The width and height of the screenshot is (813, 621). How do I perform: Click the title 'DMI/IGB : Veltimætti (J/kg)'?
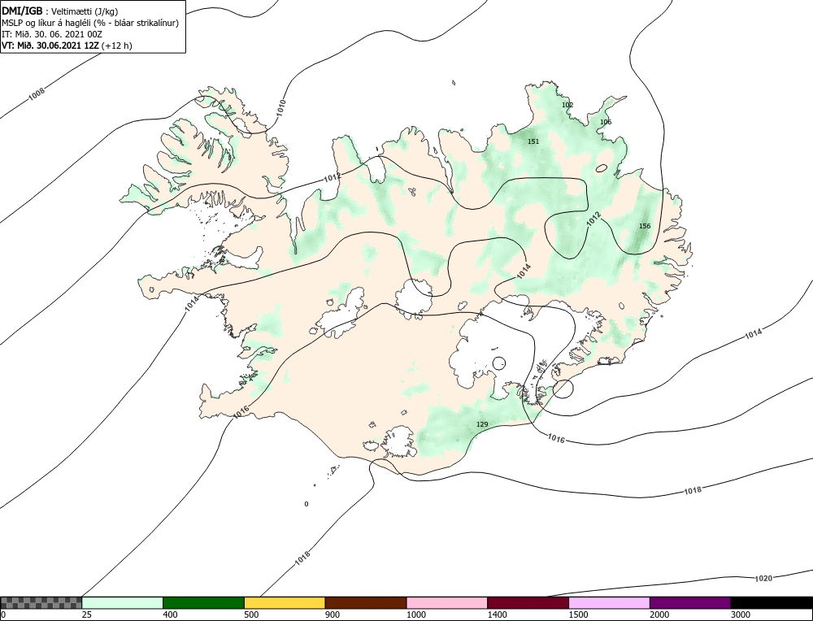pyautogui.click(x=60, y=11)
